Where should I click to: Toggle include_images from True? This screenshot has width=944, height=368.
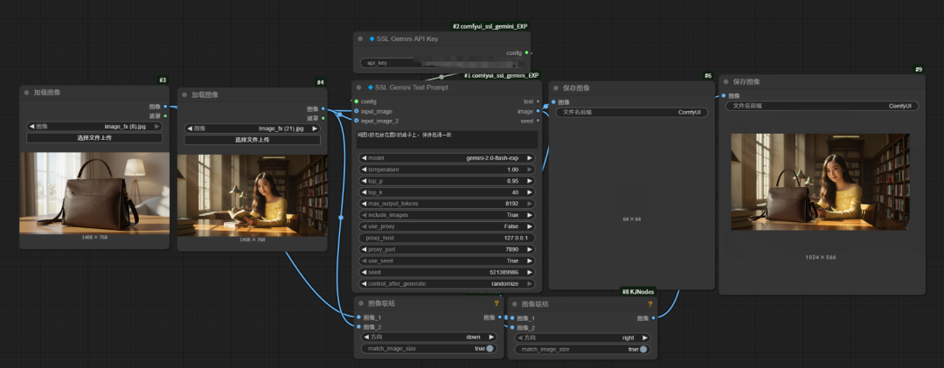click(x=446, y=215)
